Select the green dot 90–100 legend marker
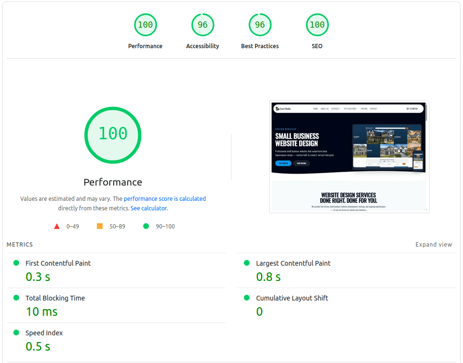Viewport: 463px width, 363px height. (146, 226)
